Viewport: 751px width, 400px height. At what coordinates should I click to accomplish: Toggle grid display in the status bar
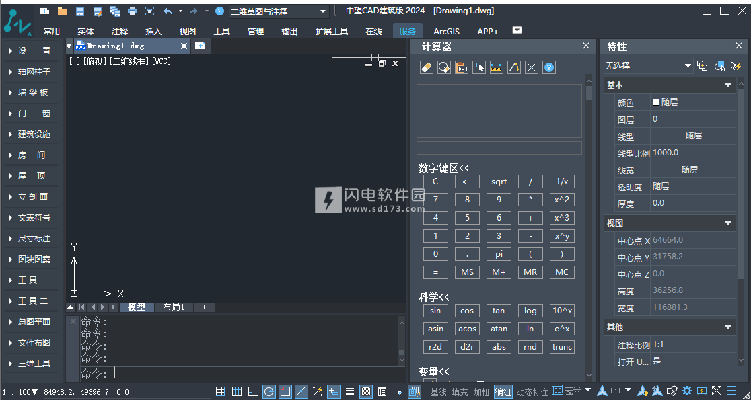click(x=237, y=391)
